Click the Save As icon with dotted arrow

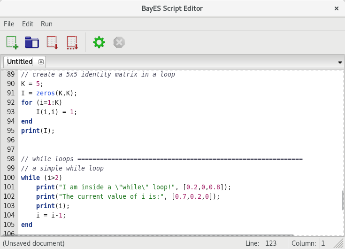click(72, 42)
